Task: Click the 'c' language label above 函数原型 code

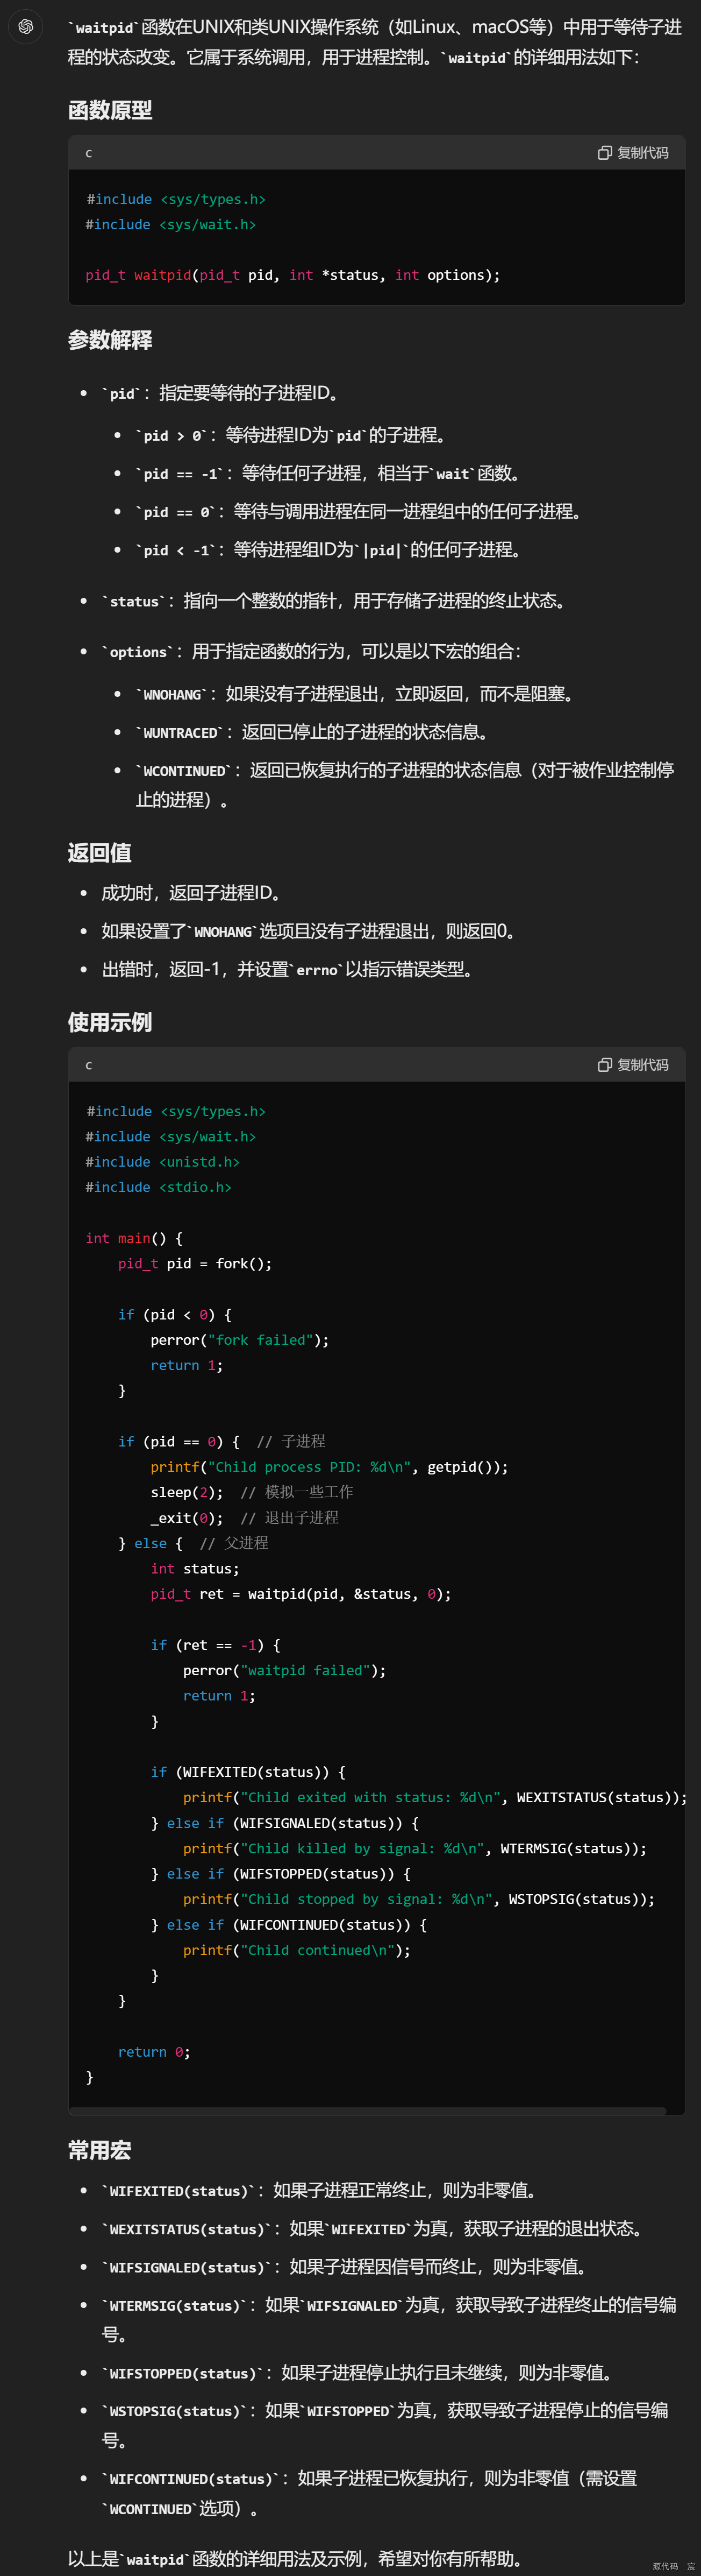Action: 89,153
